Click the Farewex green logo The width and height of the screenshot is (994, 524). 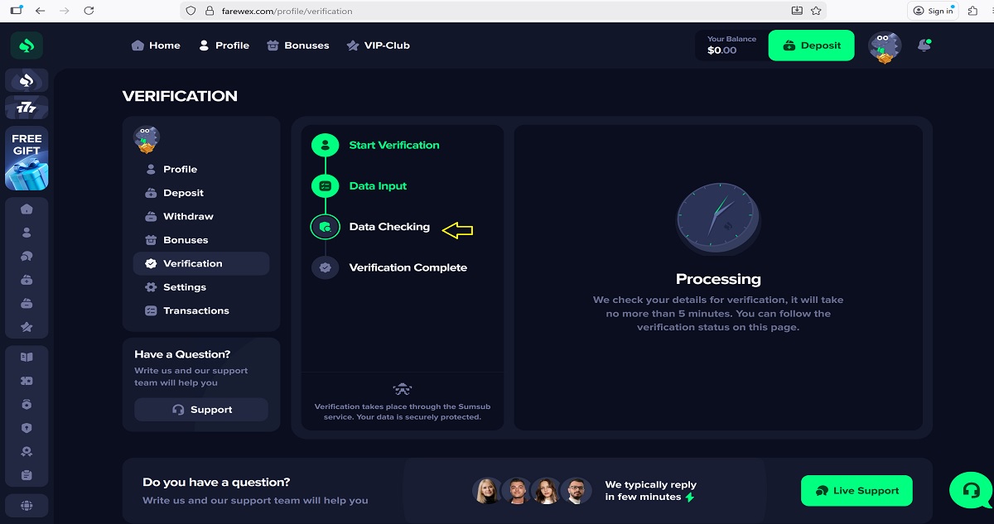pos(27,46)
